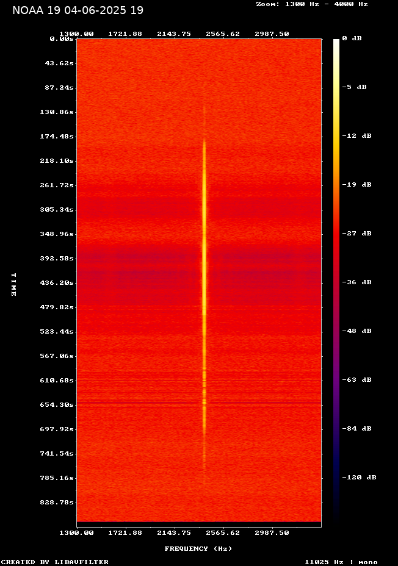Select '2565.62' on the bottom frequency axis
The image size is (398, 566).
(x=223, y=532)
